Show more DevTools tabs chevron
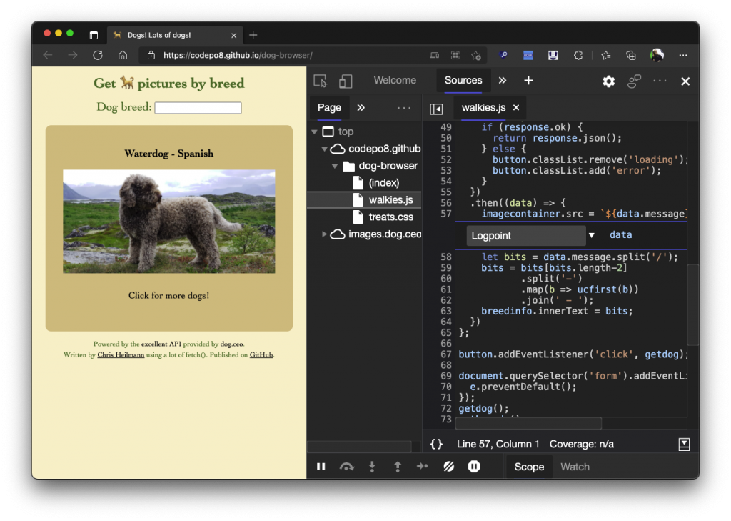 coord(502,80)
